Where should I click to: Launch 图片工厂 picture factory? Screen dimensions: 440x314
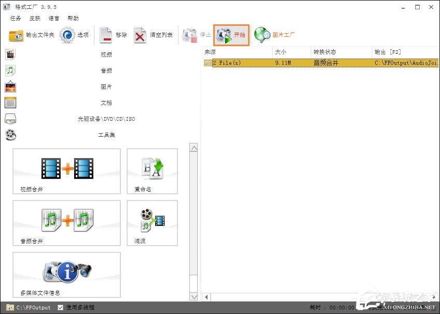(x=275, y=35)
